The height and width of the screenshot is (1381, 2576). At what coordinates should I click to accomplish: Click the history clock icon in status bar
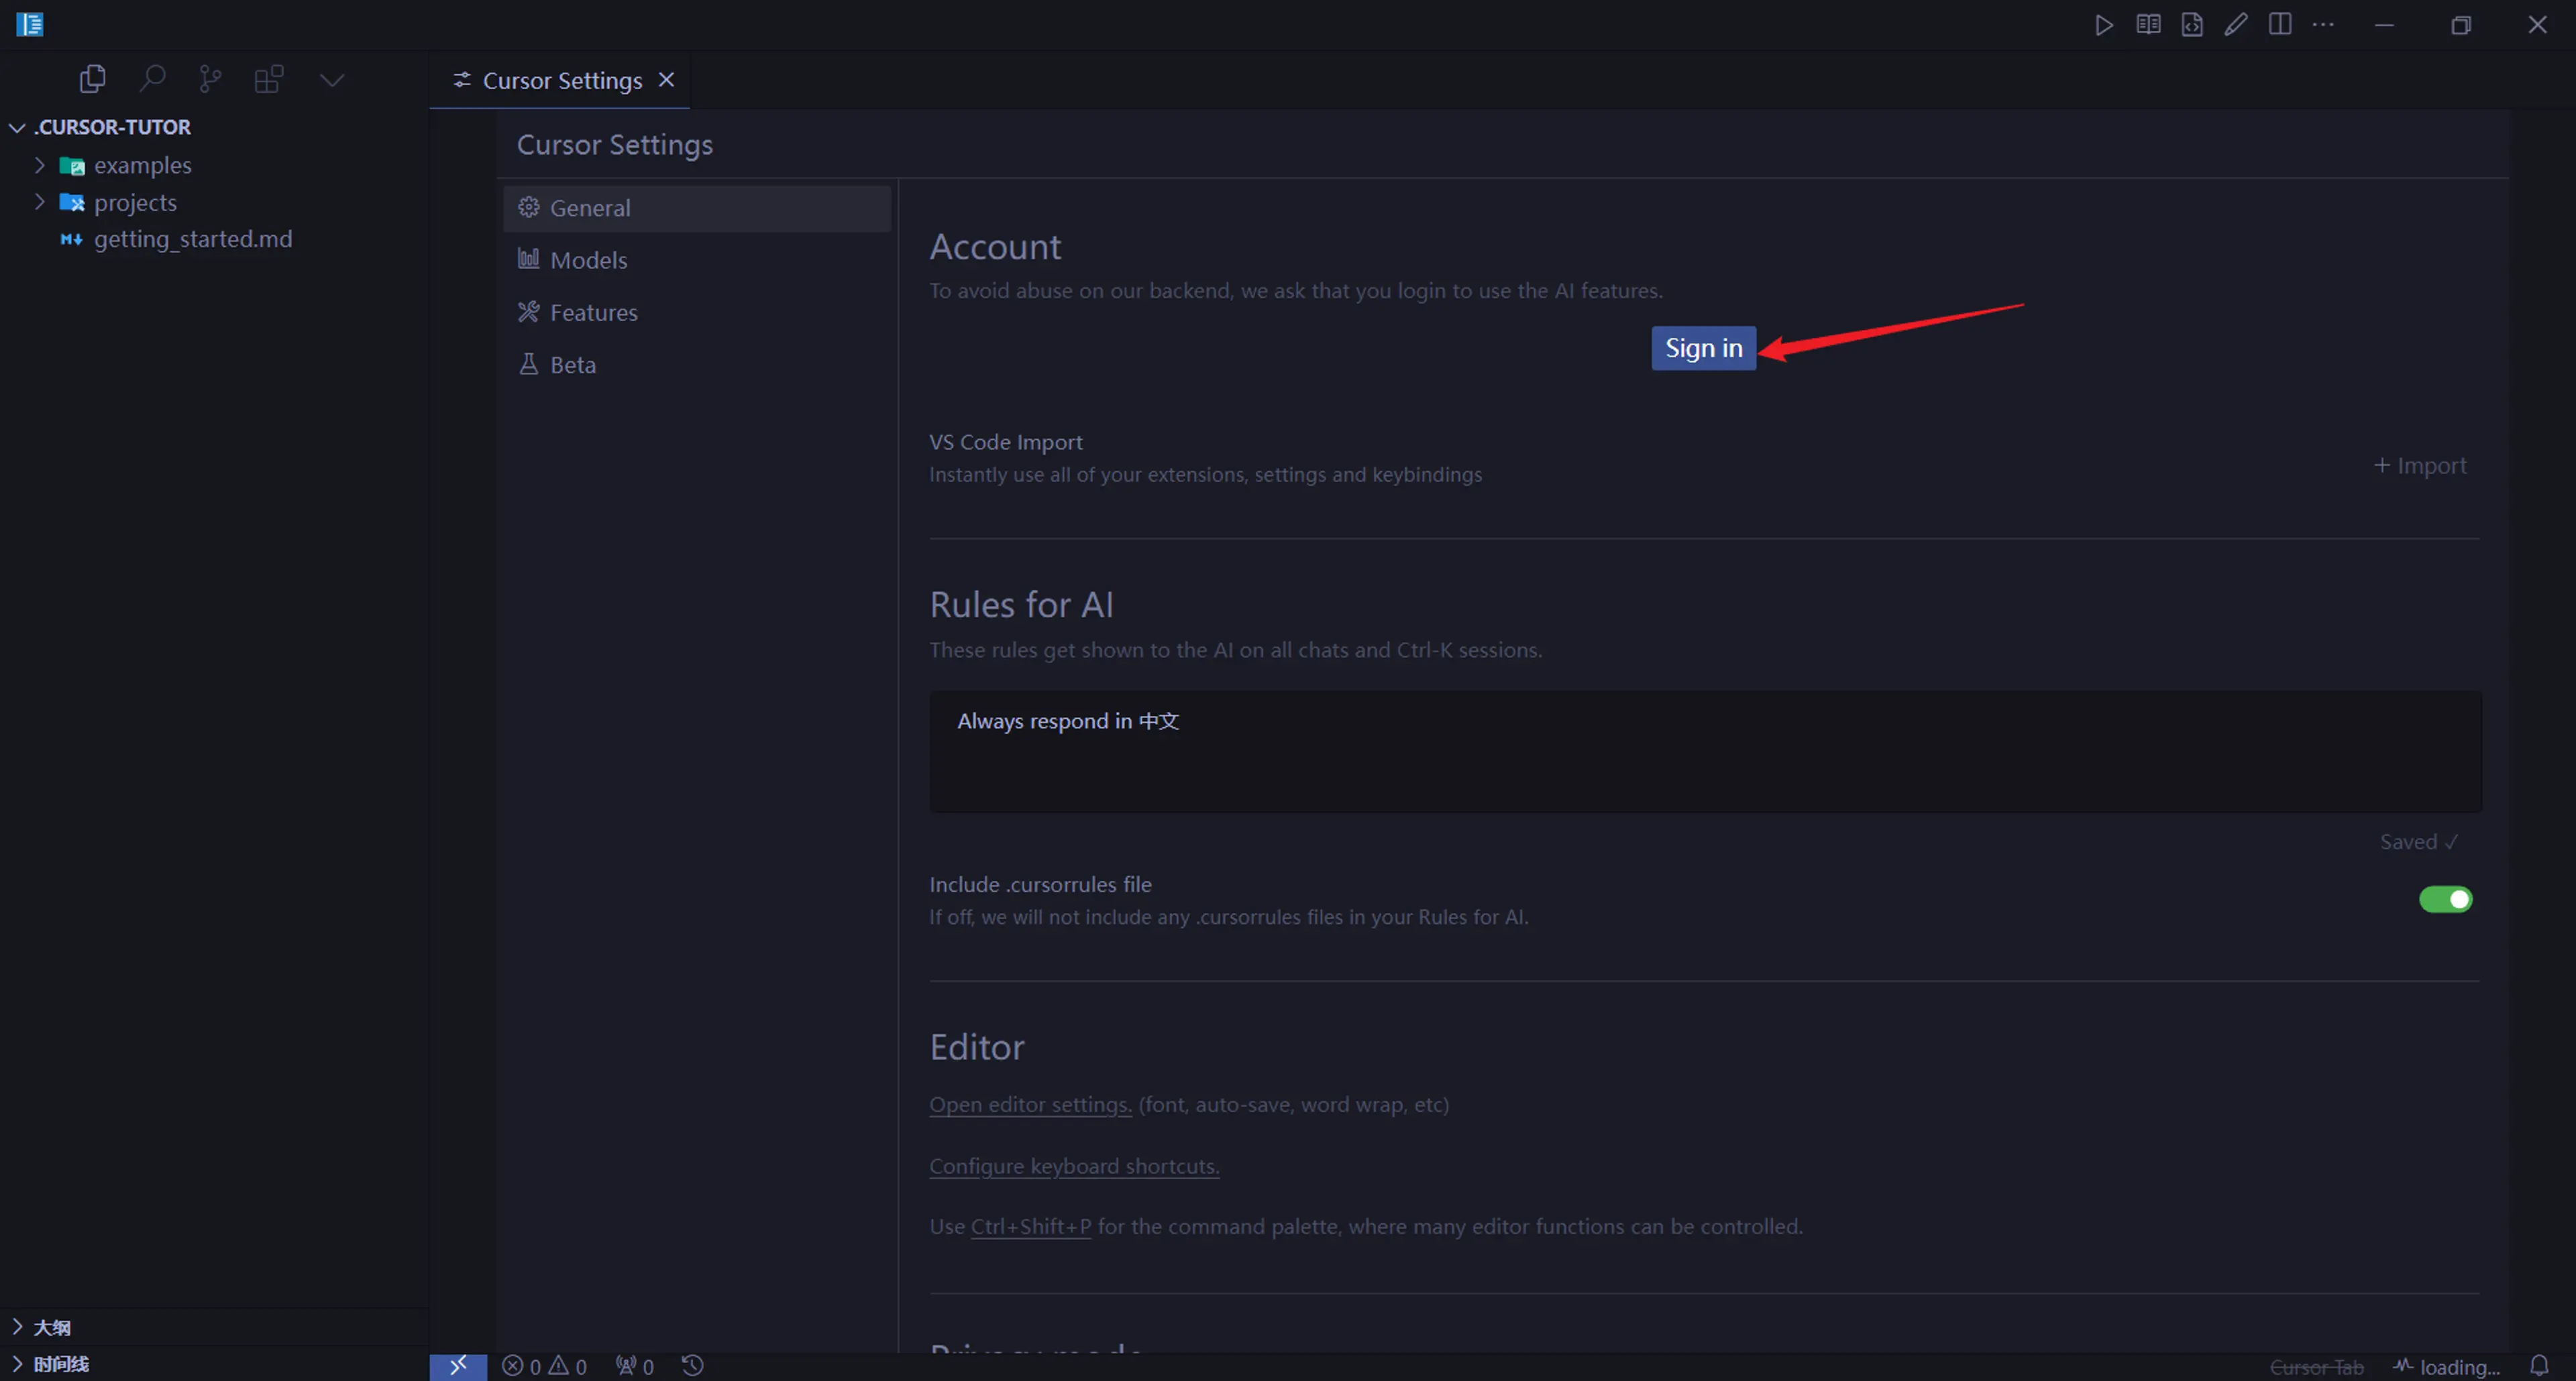click(x=693, y=1365)
